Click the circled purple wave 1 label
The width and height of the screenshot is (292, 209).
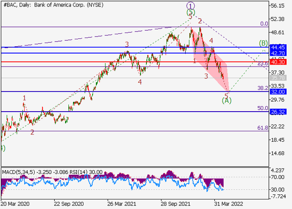point(191,6)
